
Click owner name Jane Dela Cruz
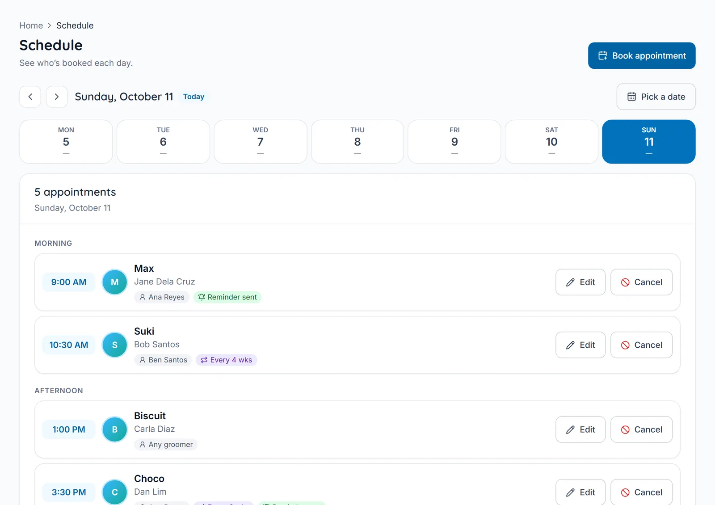pos(164,282)
